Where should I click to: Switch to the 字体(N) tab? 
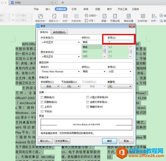pyautogui.click(x=44, y=32)
